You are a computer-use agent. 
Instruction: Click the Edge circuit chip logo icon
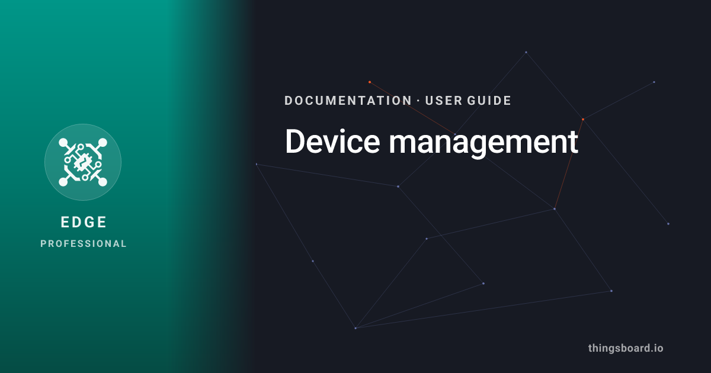tap(83, 162)
